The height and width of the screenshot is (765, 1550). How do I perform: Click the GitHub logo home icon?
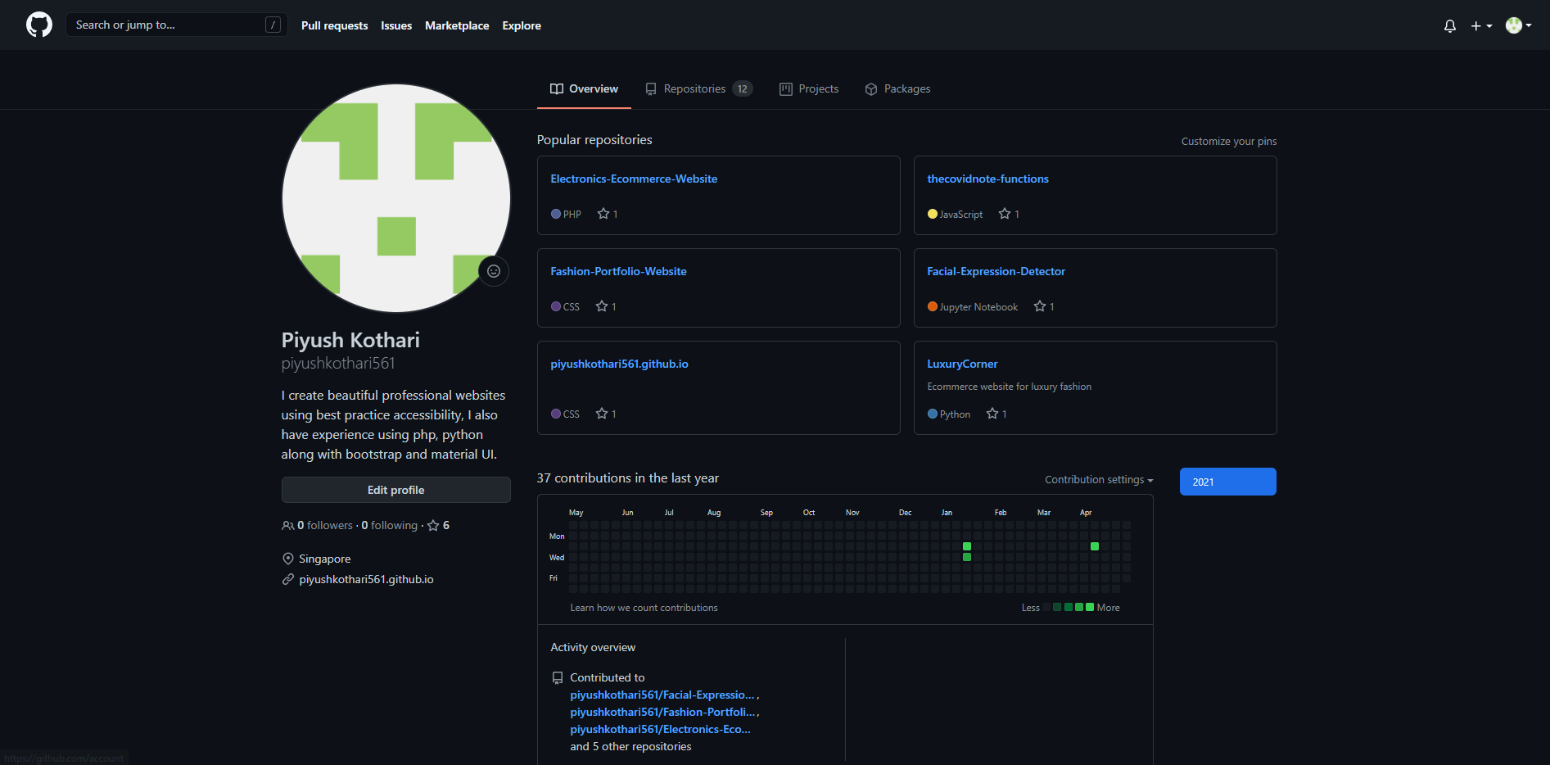click(x=38, y=25)
